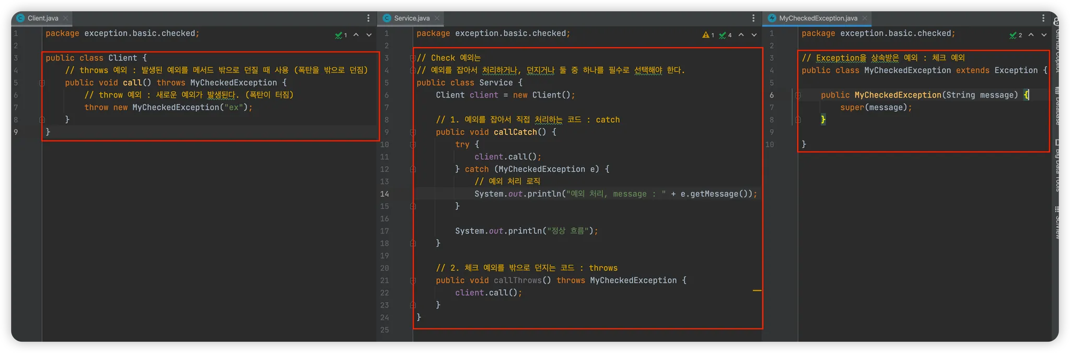Viewport: 1070px width, 353px height.
Task: Click line number 9 in Client.java gutter
Action: point(16,132)
